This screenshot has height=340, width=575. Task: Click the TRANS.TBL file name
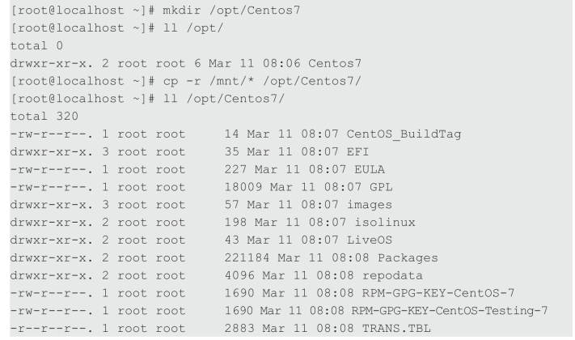396,328
